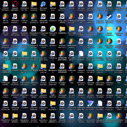Open the 'games slowed' FL Studio project
The width and height of the screenshot is (127, 127).
coord(43,54)
